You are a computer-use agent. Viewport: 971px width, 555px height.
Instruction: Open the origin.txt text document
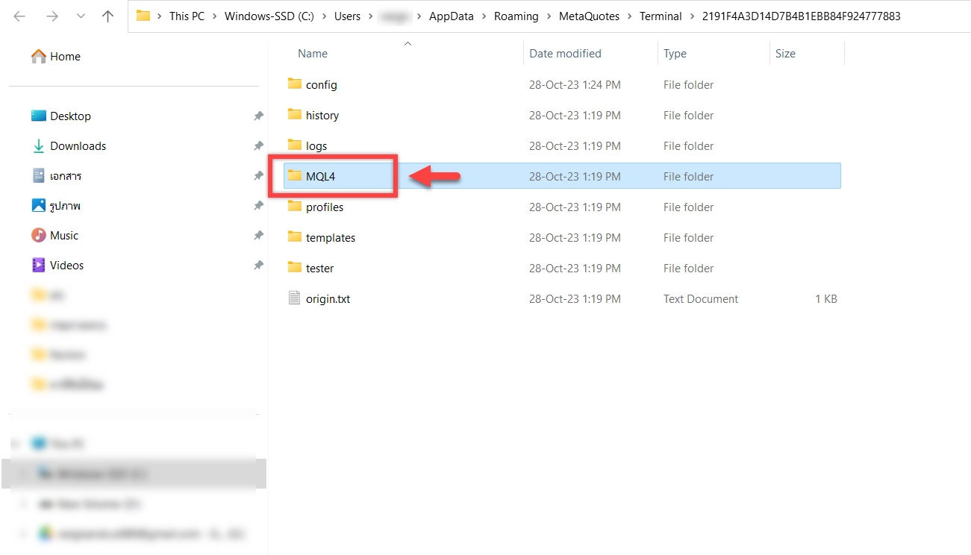(328, 299)
